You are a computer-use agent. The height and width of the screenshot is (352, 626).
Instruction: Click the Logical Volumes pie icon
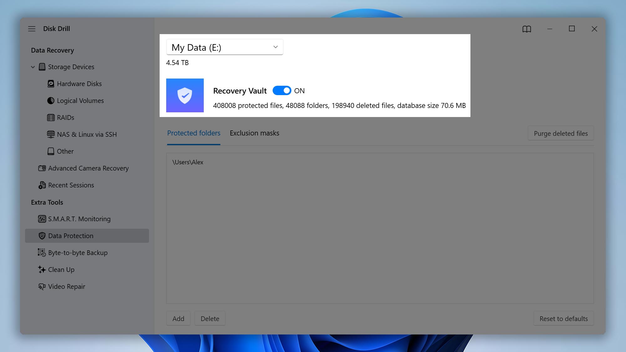(51, 101)
